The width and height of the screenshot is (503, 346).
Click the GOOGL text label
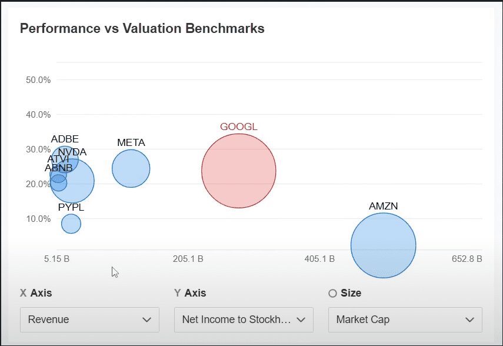[x=239, y=127]
